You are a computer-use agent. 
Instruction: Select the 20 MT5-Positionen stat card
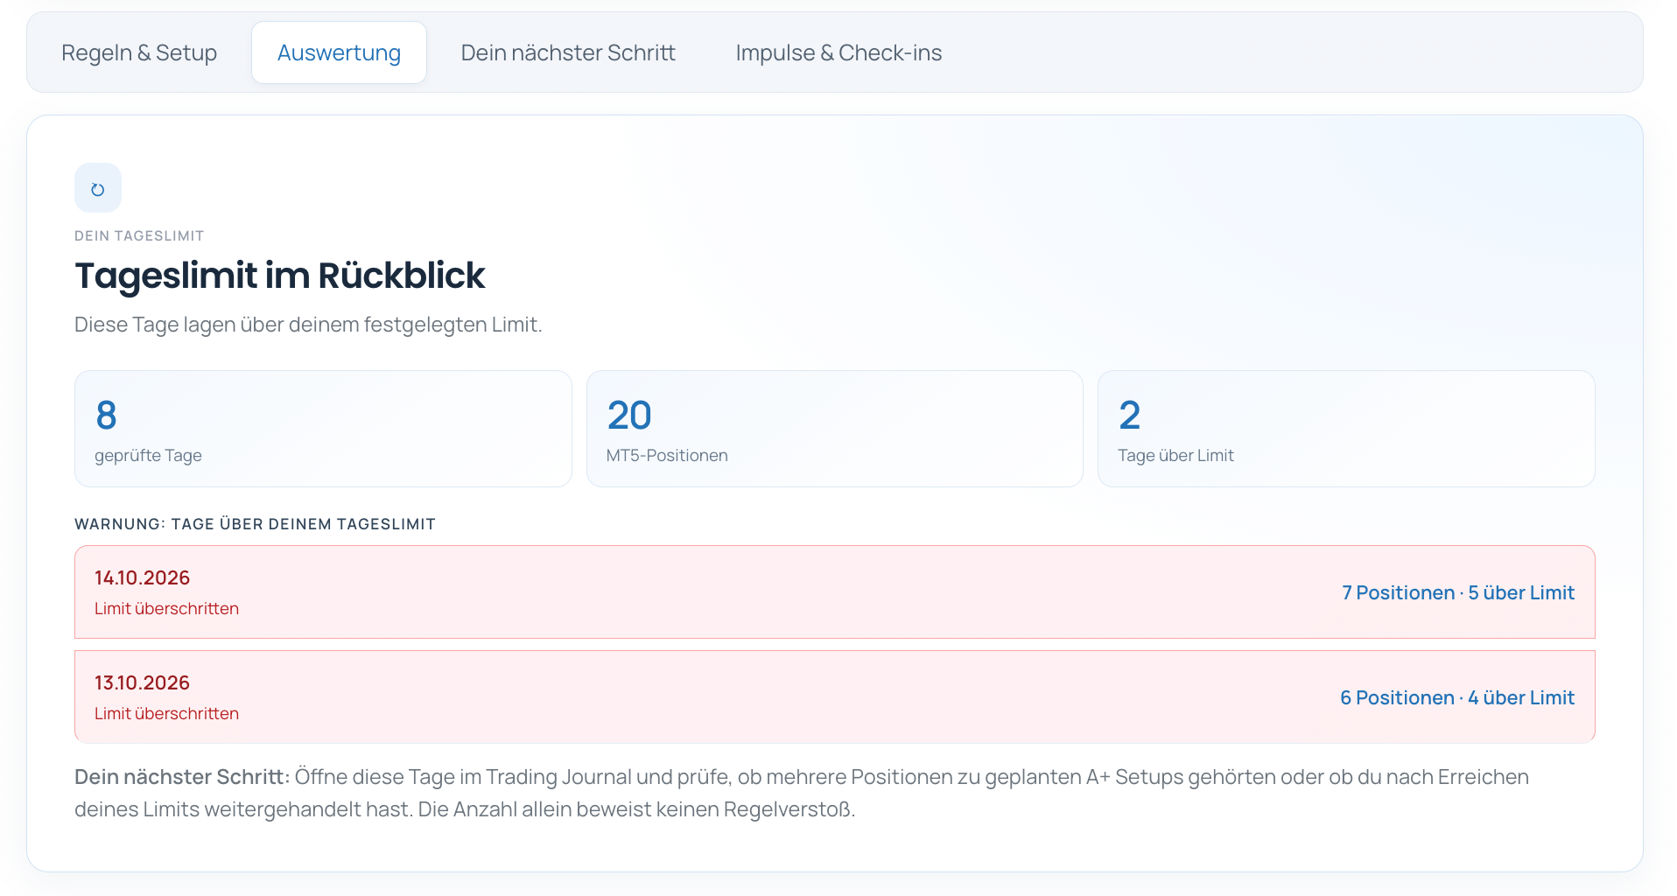tap(835, 429)
